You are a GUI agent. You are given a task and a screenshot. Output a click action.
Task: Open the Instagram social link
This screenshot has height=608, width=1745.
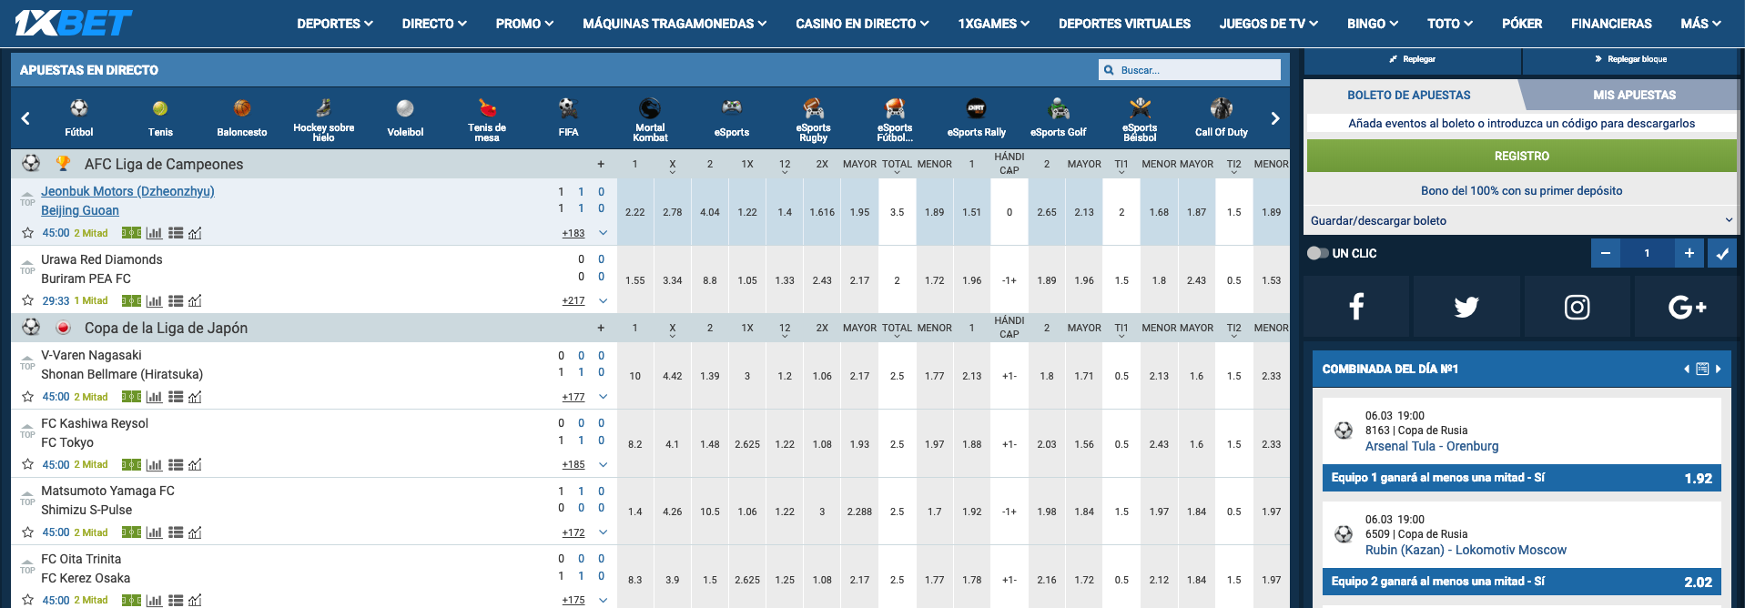(1578, 307)
